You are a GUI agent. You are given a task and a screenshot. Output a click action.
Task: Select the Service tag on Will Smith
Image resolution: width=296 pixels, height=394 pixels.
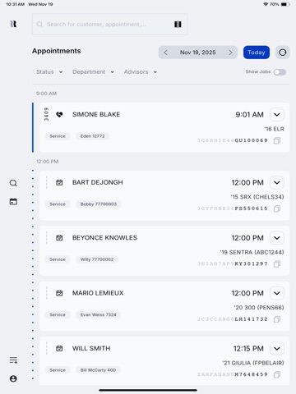58,370
